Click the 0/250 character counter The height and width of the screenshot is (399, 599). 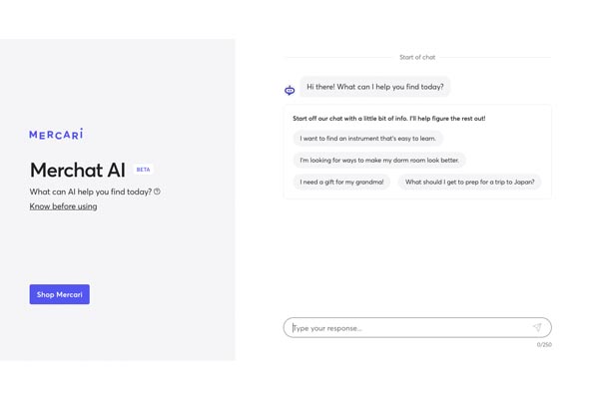click(x=544, y=345)
